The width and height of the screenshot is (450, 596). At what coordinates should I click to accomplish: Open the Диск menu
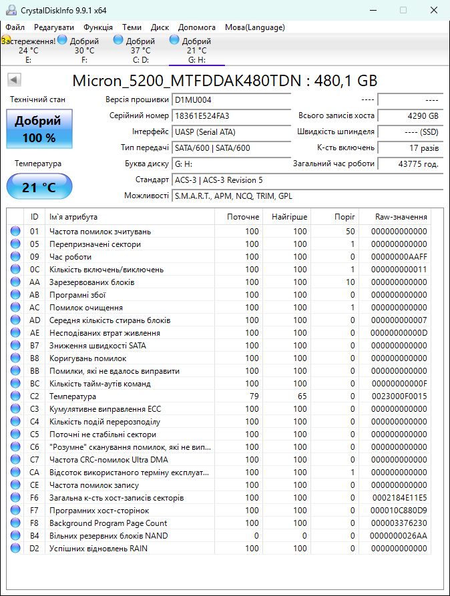[x=160, y=27]
